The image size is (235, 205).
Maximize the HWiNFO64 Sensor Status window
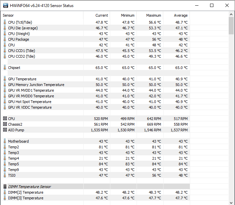pos(212,5)
